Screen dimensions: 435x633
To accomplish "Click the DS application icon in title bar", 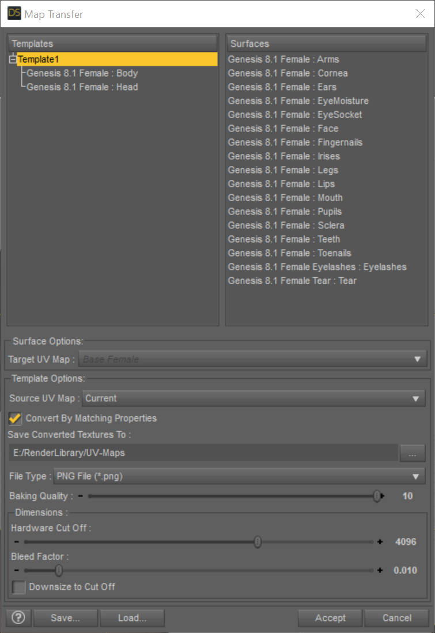I will pyautogui.click(x=14, y=13).
